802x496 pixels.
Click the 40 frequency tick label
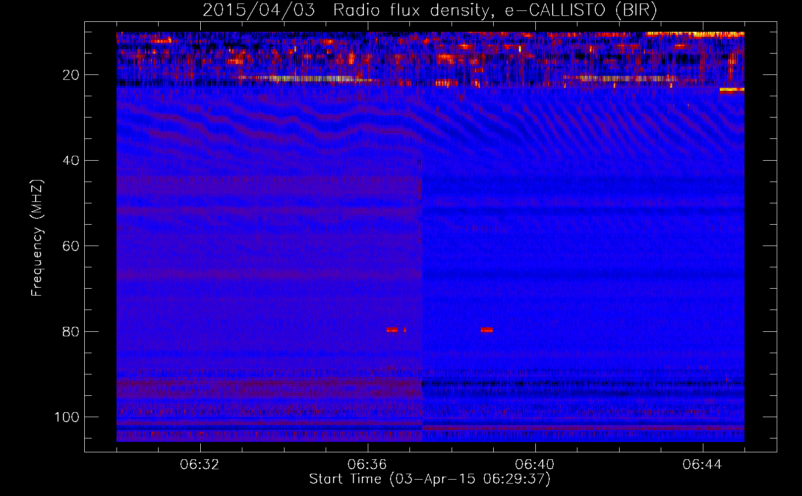coord(71,161)
